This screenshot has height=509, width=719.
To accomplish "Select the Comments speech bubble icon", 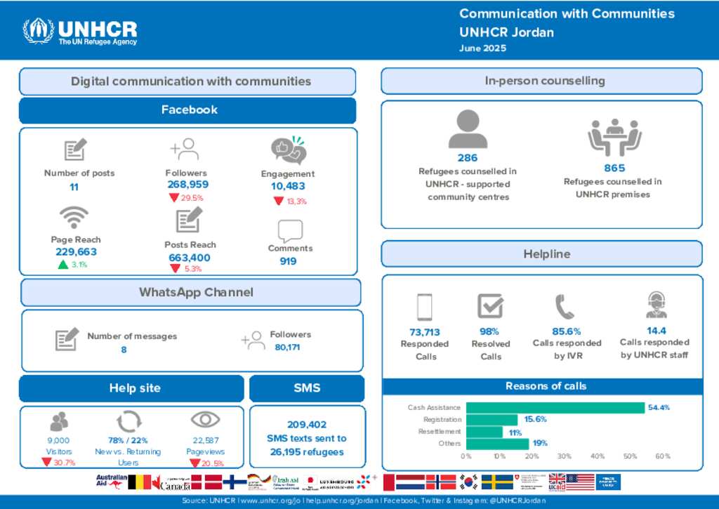I will (290, 231).
